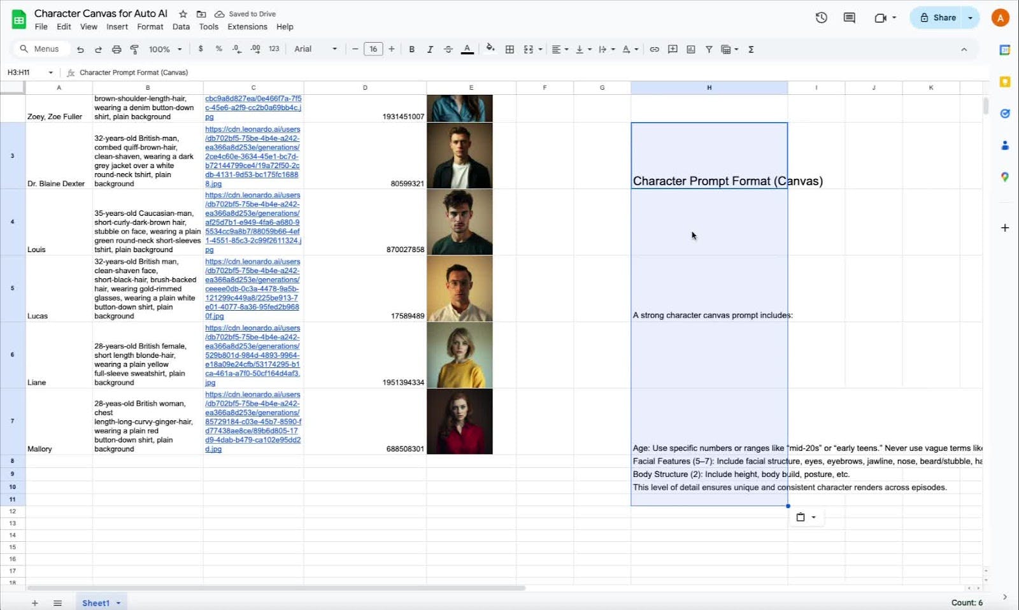Click the Insert link icon
1019x610 pixels.
point(654,49)
